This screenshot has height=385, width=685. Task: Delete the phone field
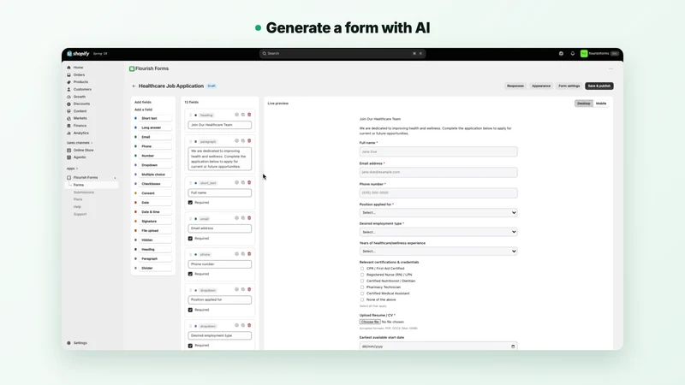point(249,254)
